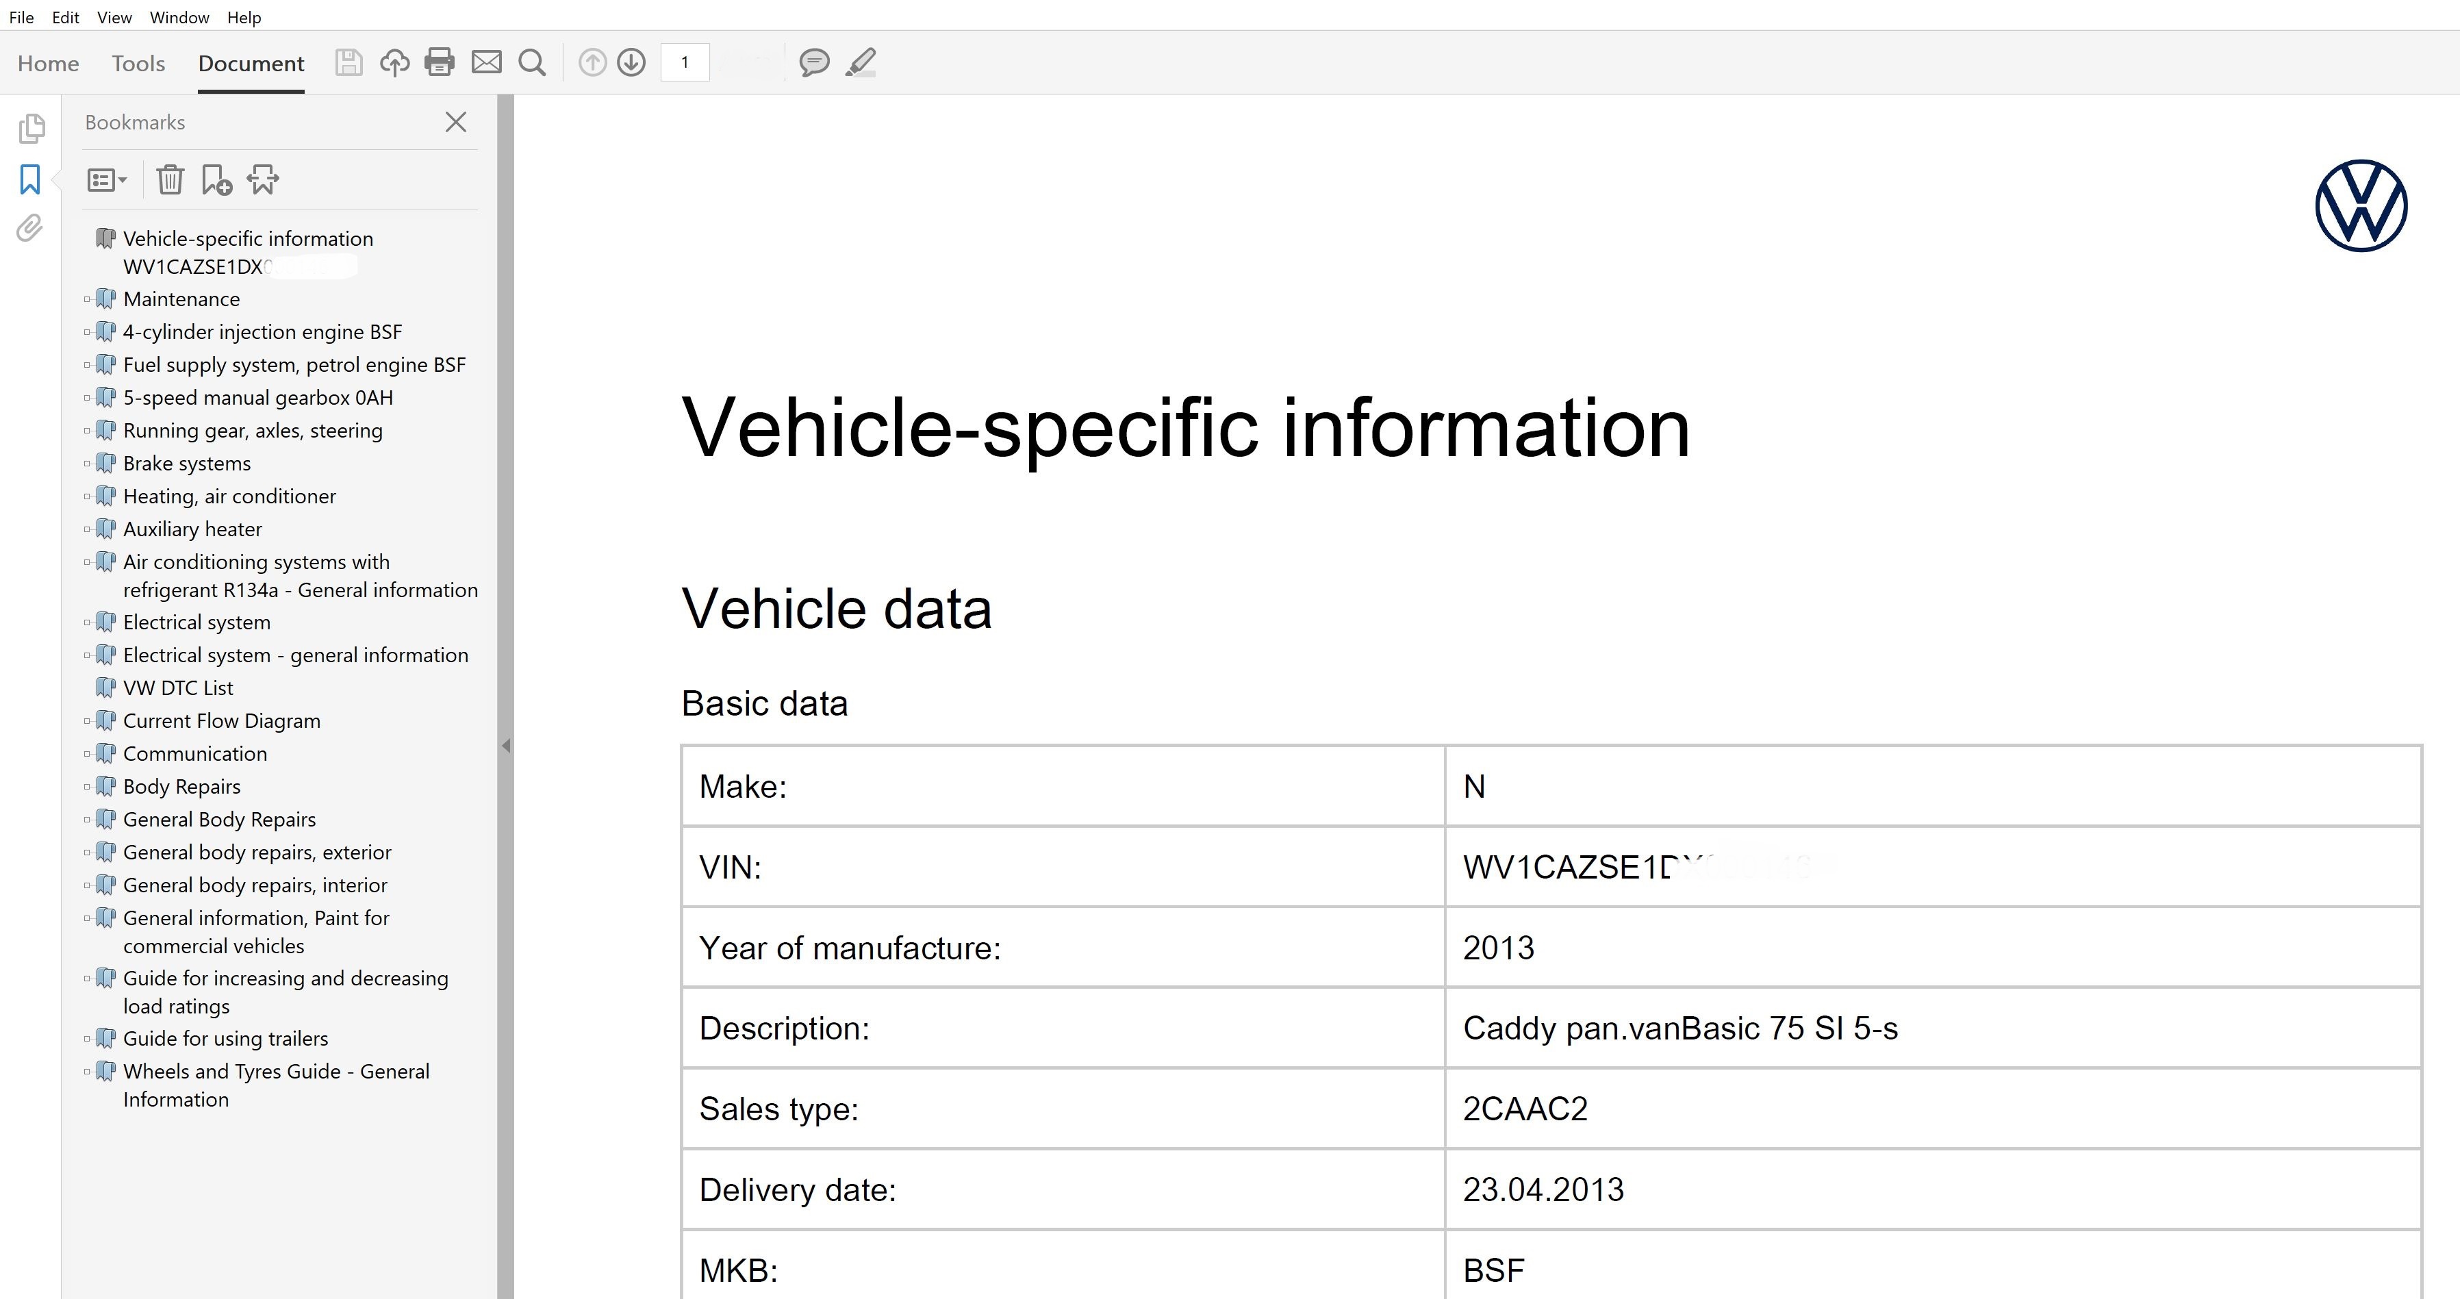Open the bookmark options dropdown
The image size is (2460, 1299).
click(106, 179)
